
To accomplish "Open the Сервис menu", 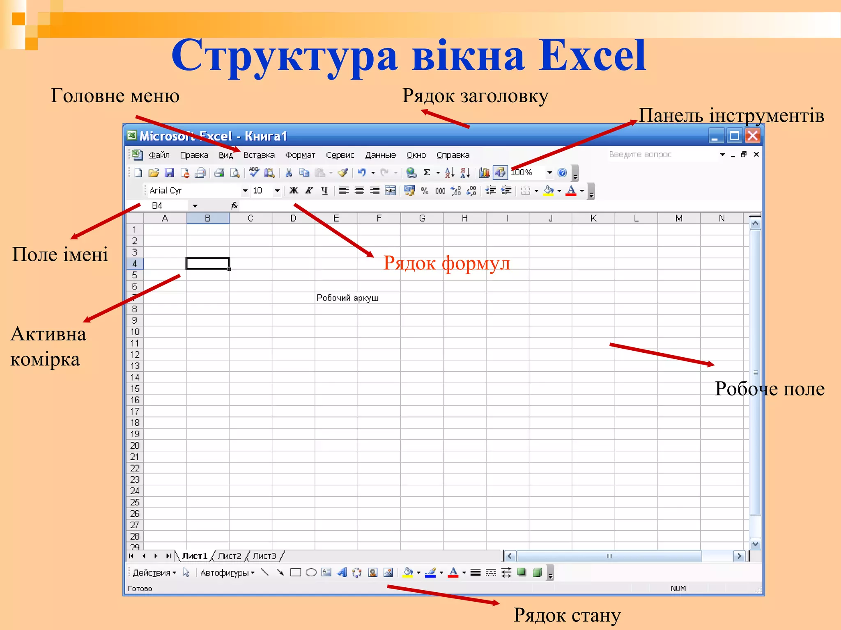I will (x=340, y=155).
